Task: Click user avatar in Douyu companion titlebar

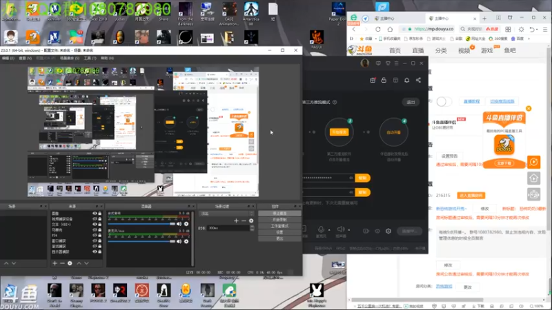Action: pyautogui.click(x=365, y=63)
